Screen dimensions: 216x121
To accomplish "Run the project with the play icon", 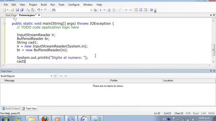I will click(101, 10).
